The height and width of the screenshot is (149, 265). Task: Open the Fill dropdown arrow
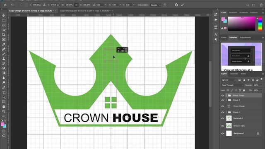click(x=260, y=90)
